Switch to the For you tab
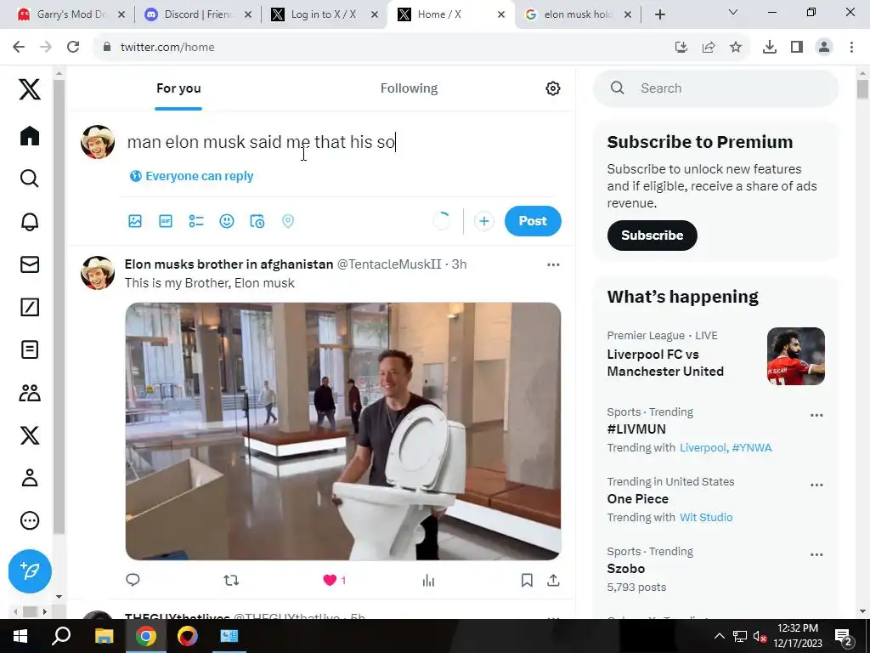 pos(178,88)
